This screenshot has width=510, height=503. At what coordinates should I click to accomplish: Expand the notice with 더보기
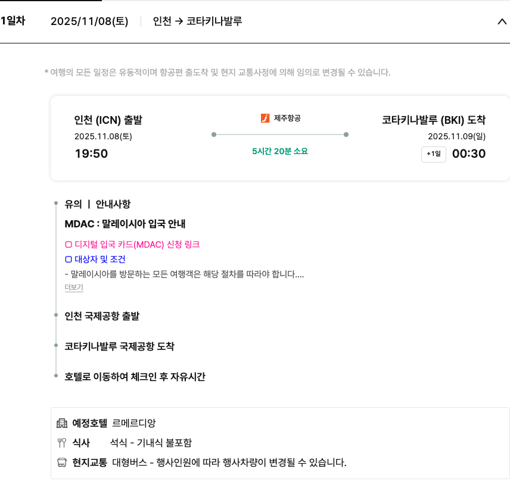pos(74,288)
